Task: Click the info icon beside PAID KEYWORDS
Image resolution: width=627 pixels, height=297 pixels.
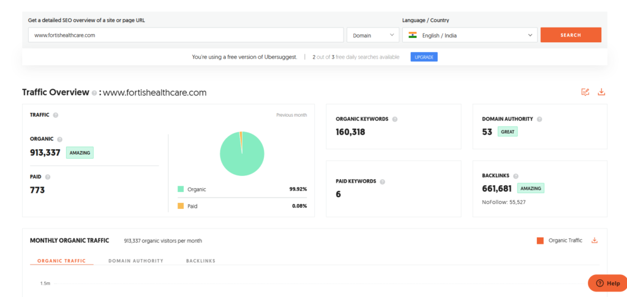Action: 383,182
